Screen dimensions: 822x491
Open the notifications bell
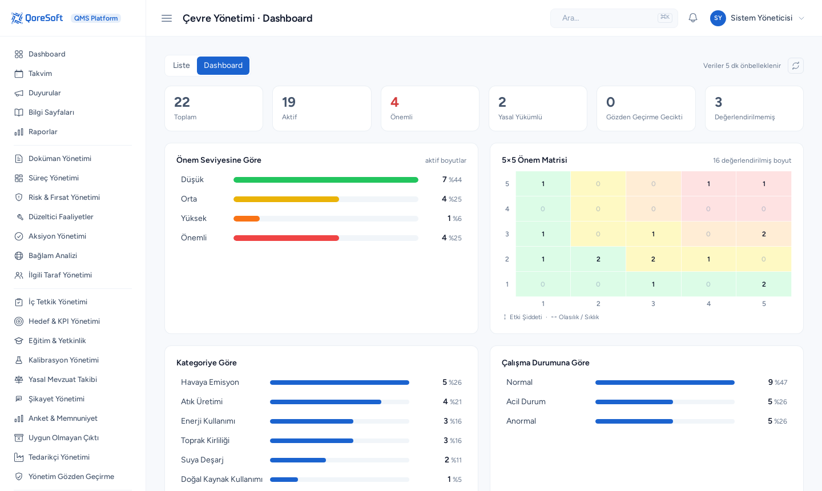[693, 18]
